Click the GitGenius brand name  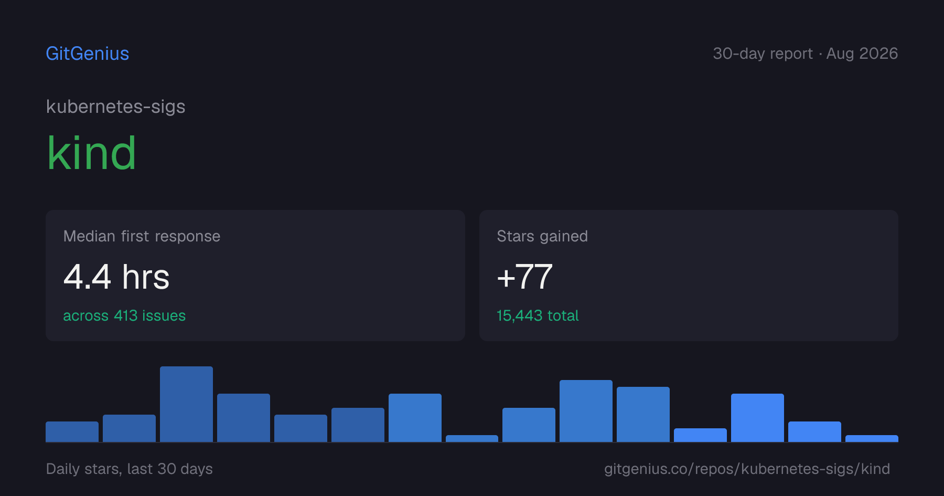click(x=88, y=54)
